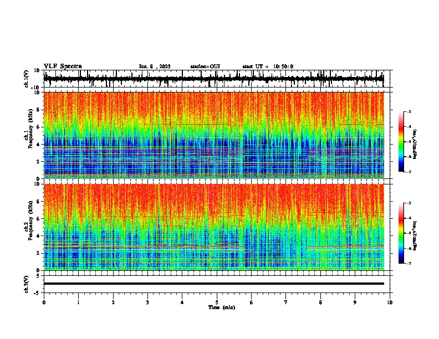Viewport: 439px width, 339px height.
Task: Click the "station=OUJ" header label
Action: [205, 66]
